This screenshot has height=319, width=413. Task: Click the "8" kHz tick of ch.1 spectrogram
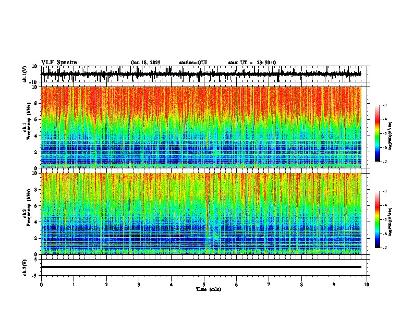pyautogui.click(x=37, y=103)
